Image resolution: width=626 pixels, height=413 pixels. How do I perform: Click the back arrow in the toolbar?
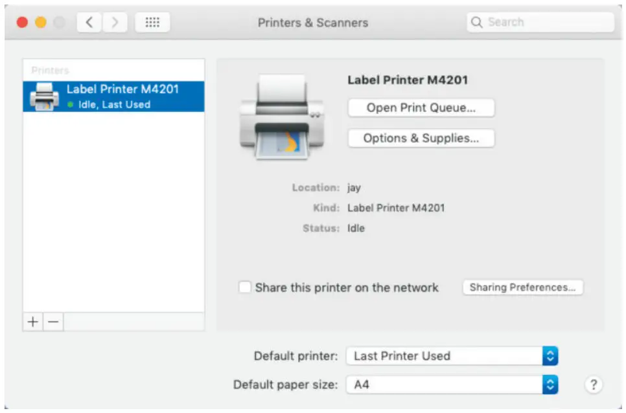pyautogui.click(x=89, y=23)
